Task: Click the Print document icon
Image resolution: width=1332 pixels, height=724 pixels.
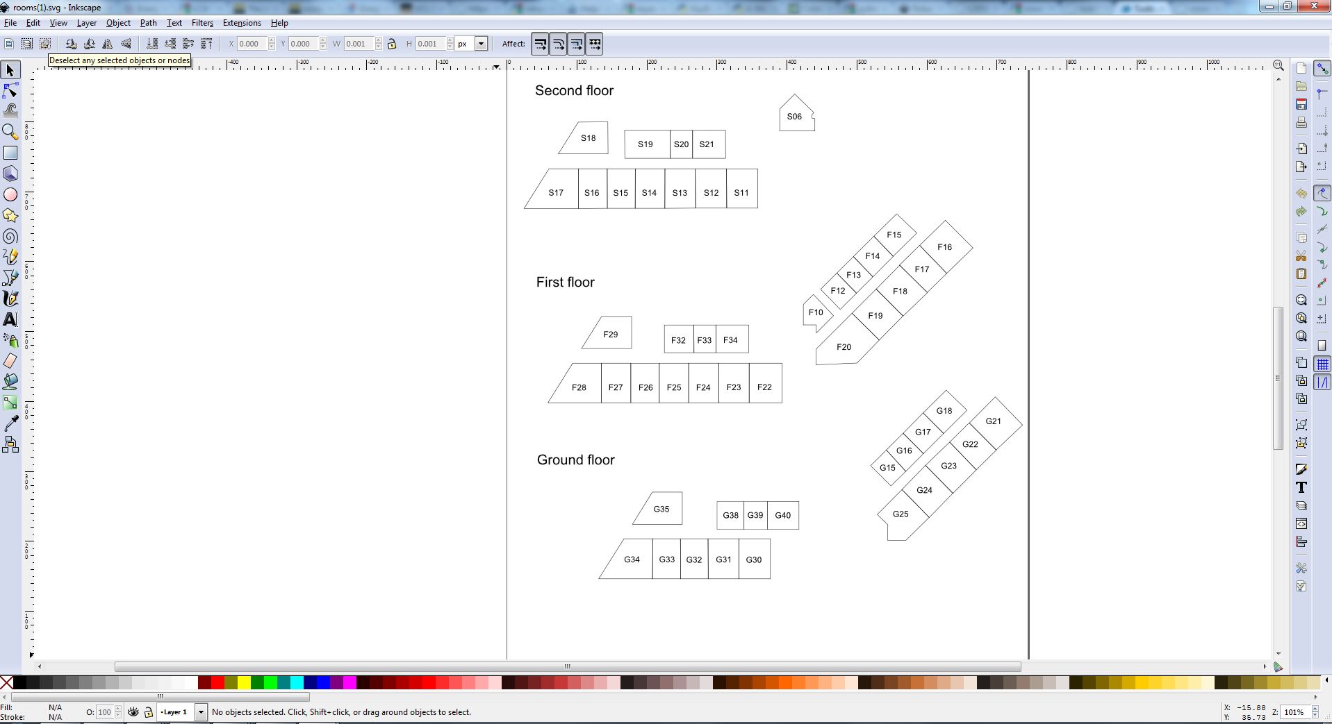Action: pos(1301,123)
